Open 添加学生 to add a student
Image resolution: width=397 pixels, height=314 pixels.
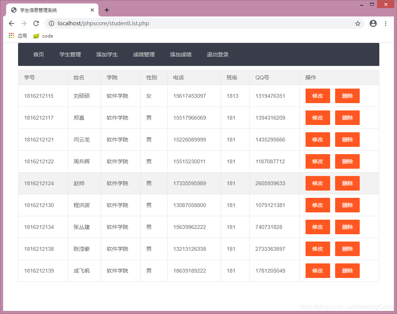[107, 54]
